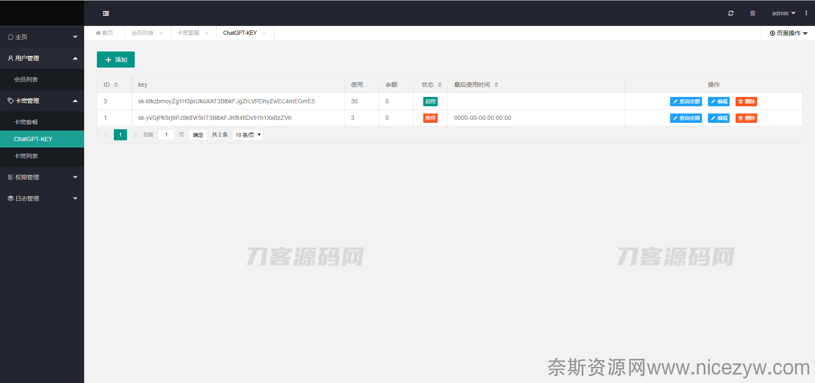
Task: Sort by 最后使用时间 column arrows
Action: point(496,85)
